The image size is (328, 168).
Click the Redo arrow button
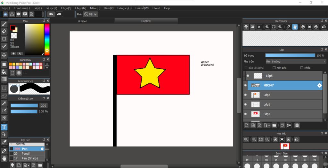59,14
